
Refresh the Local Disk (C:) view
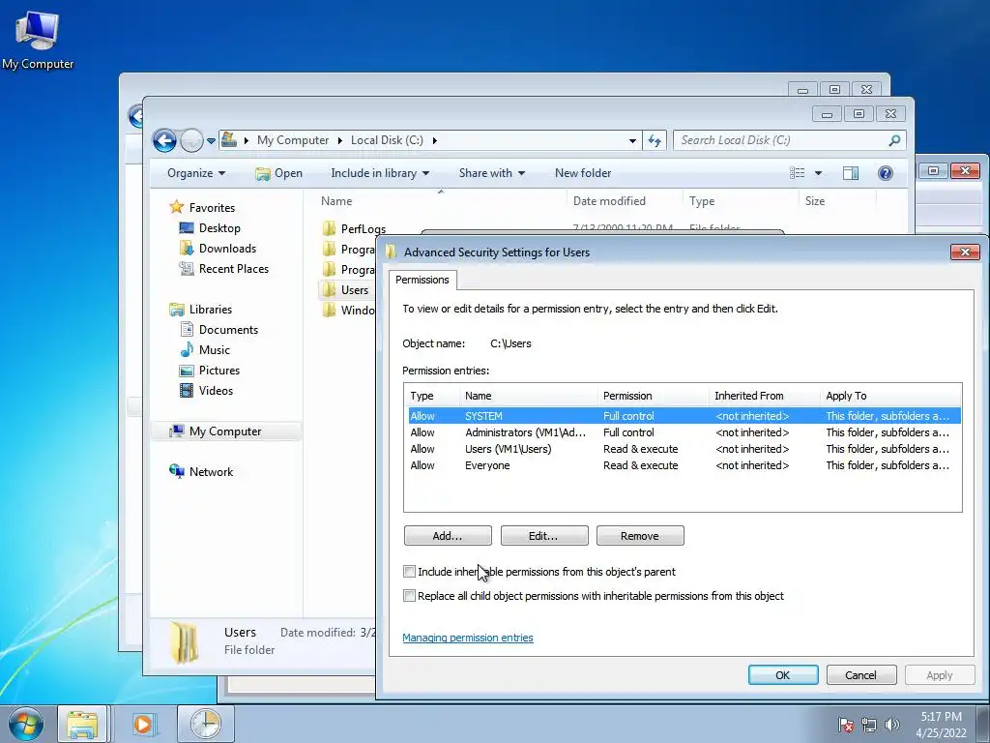655,140
